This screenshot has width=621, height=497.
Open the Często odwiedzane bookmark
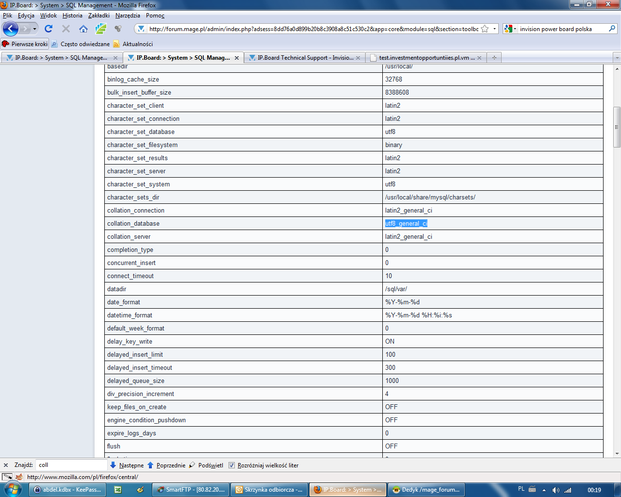pyautogui.click(x=81, y=44)
